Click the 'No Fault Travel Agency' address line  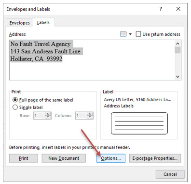click(41, 44)
